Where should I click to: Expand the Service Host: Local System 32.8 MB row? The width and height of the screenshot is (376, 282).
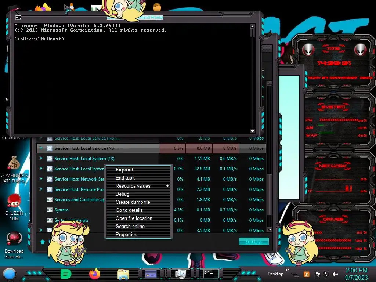pos(41,169)
